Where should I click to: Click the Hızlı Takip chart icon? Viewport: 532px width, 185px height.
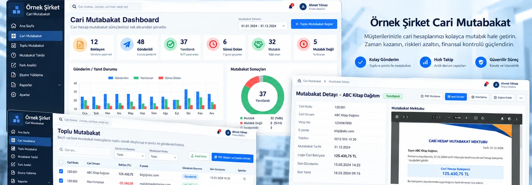click(425, 62)
